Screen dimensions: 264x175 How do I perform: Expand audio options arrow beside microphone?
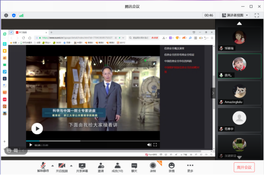[52, 166]
